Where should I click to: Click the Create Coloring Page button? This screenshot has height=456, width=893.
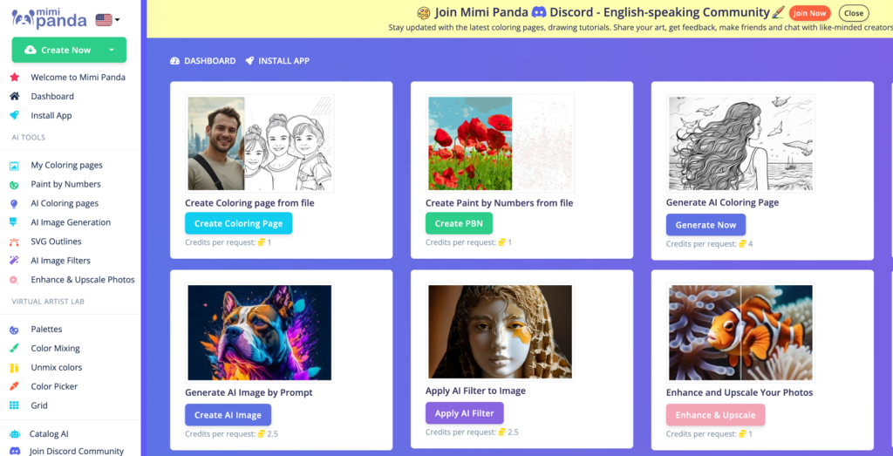(x=239, y=223)
